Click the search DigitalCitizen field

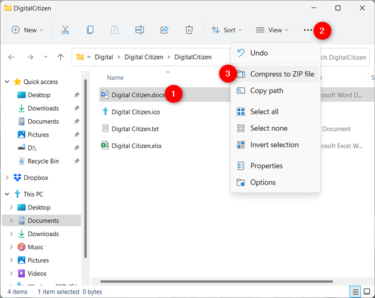[x=344, y=57]
